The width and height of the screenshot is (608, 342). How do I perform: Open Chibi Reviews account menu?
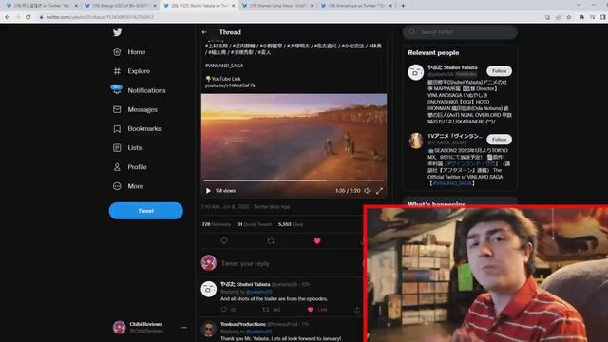pyautogui.click(x=183, y=328)
